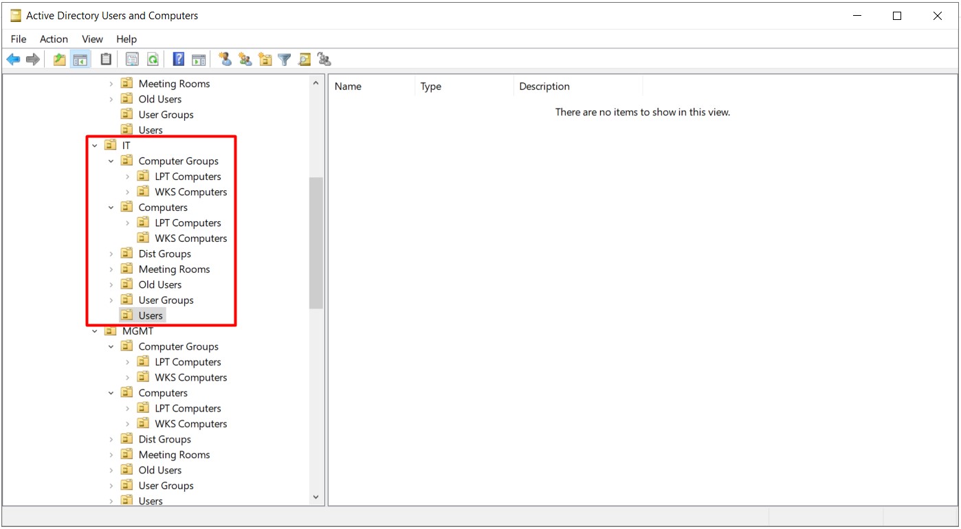Screen dimensions: 961x529
Task: Expand Dist Groups under IT
Action: [x=111, y=254]
